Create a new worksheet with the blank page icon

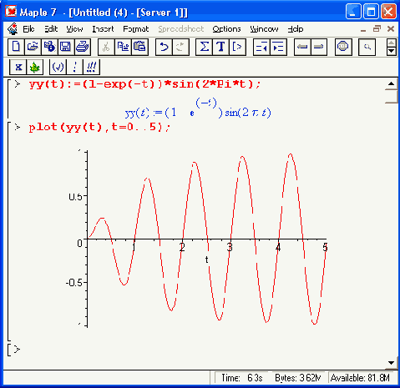click(16, 47)
